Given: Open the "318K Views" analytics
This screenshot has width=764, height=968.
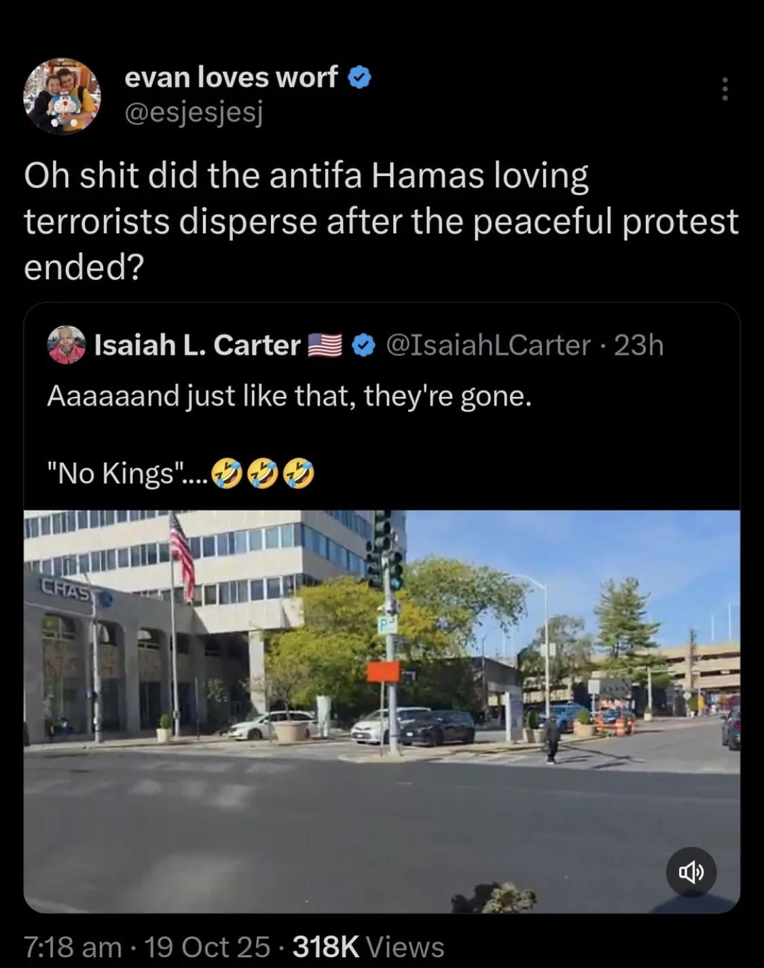Looking at the screenshot, I should tap(368, 946).
